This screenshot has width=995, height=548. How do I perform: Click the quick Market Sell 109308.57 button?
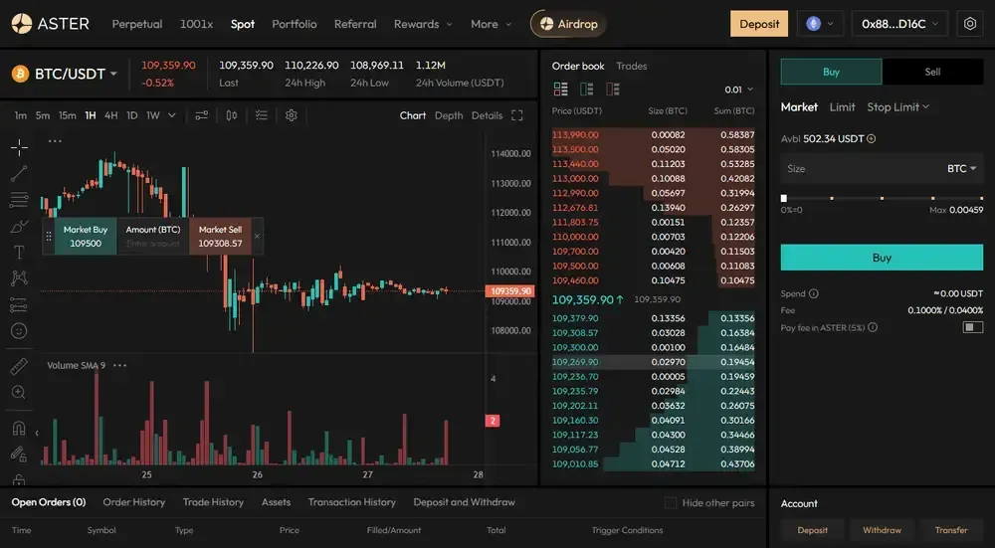tap(220, 236)
